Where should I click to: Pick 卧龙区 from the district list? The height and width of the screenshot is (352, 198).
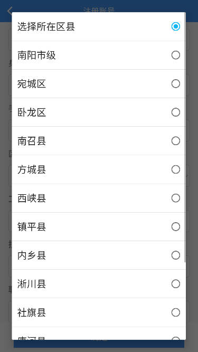coord(32,112)
